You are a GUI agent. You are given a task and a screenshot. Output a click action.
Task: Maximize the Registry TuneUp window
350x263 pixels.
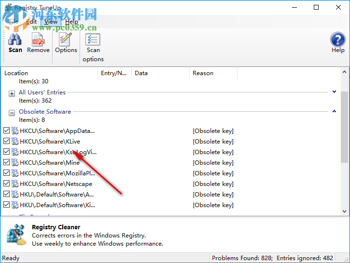click(316, 7)
